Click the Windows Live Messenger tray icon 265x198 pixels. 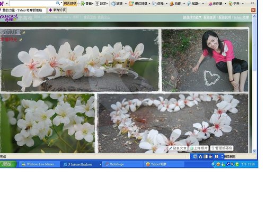tap(223, 164)
